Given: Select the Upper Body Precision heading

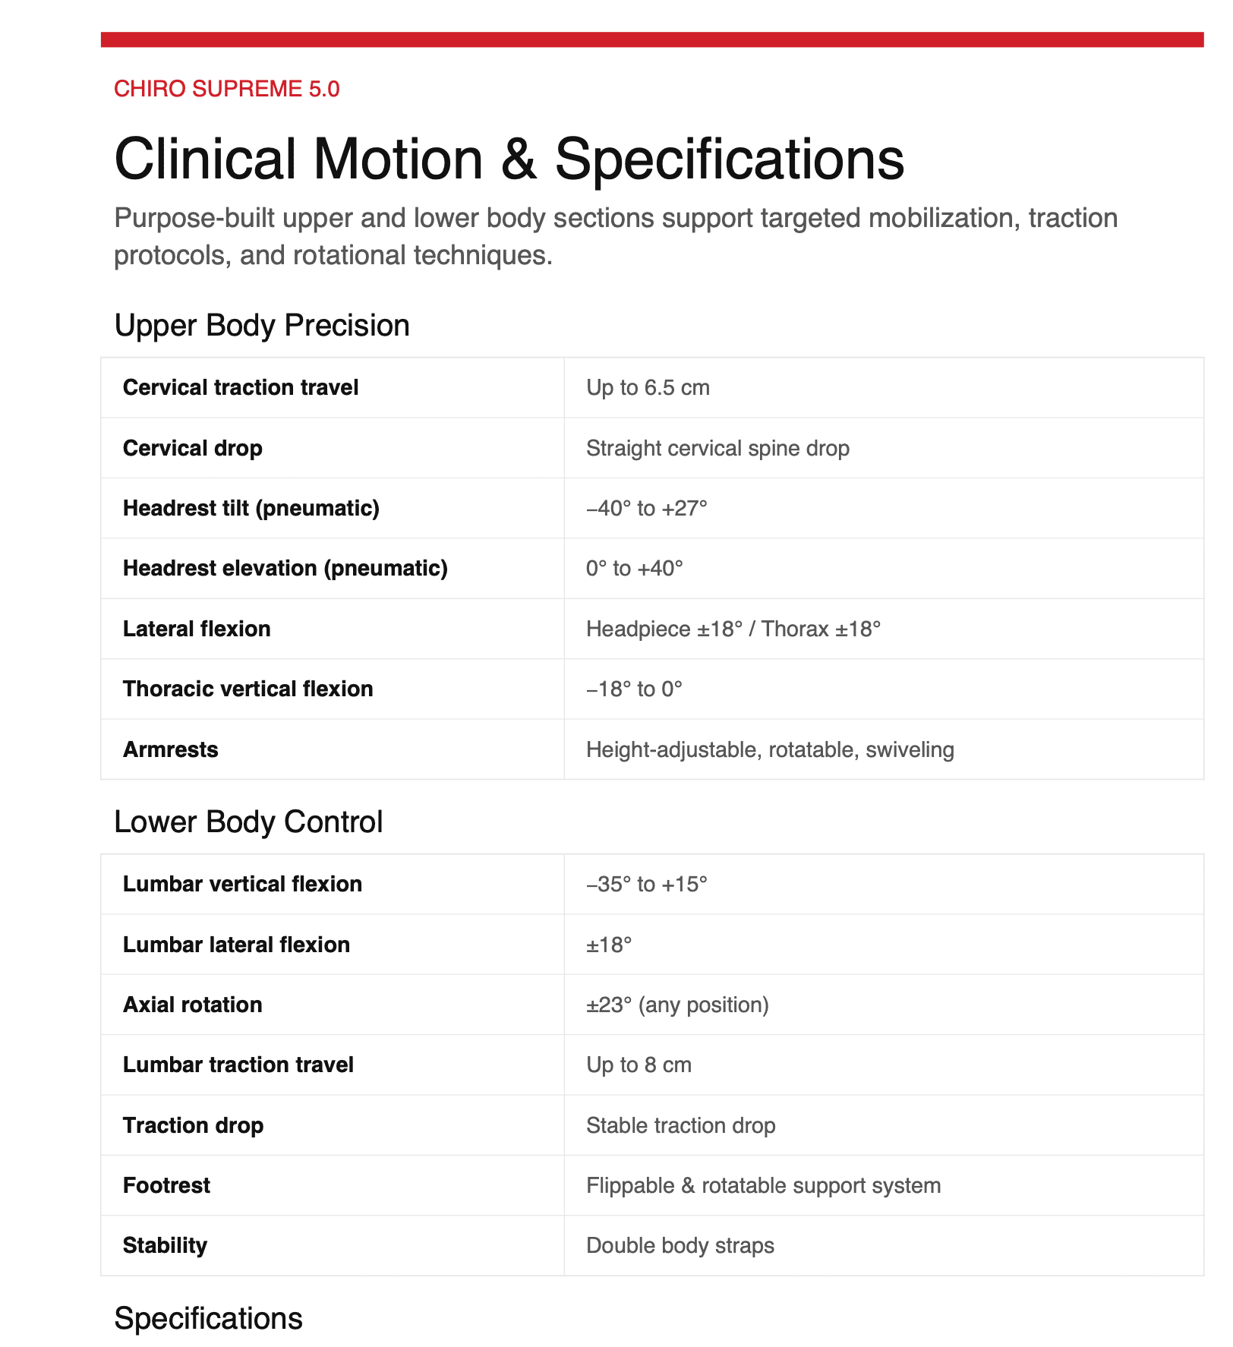Looking at the screenshot, I should (262, 325).
